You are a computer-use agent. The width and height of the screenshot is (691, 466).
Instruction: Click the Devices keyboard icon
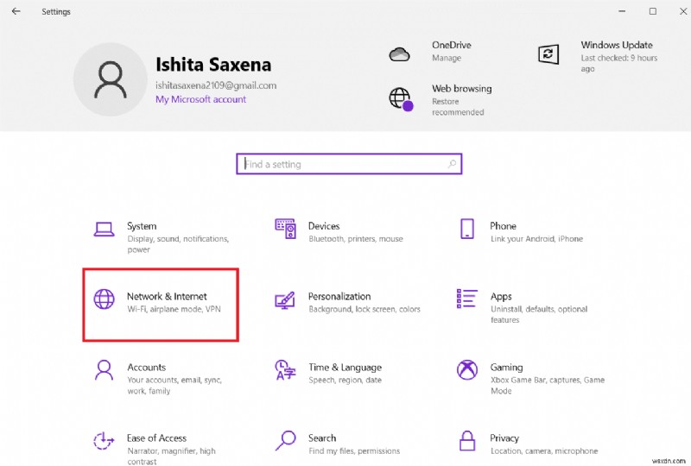pos(285,229)
